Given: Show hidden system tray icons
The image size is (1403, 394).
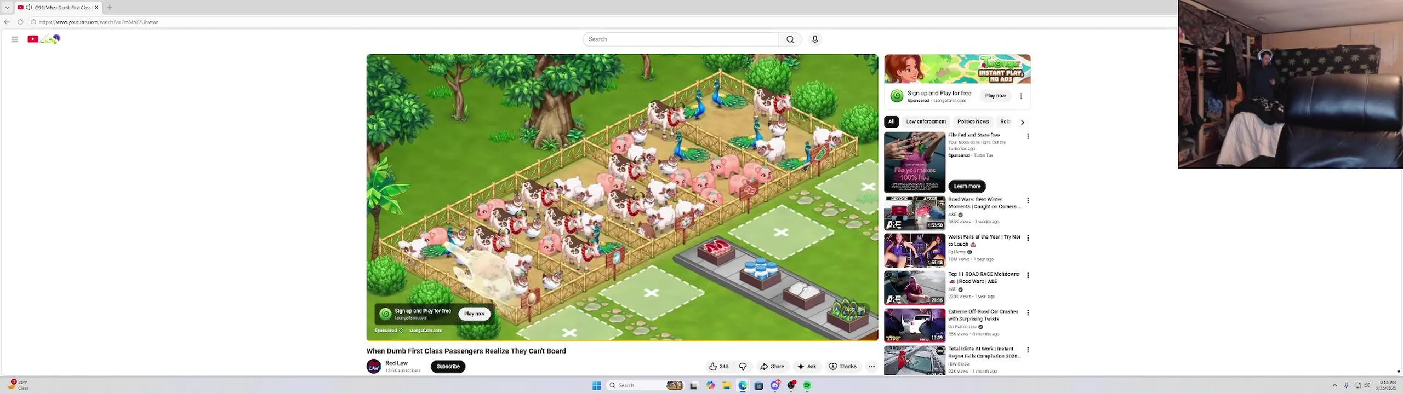Looking at the screenshot, I should coord(1334,385).
